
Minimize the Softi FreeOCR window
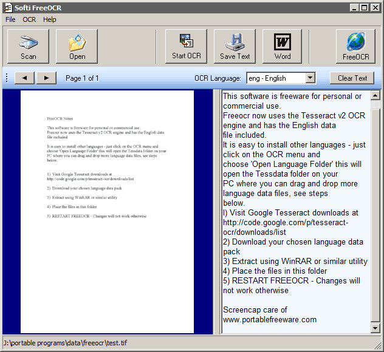(354, 8)
